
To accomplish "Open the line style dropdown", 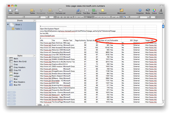I will pos(134,17).
